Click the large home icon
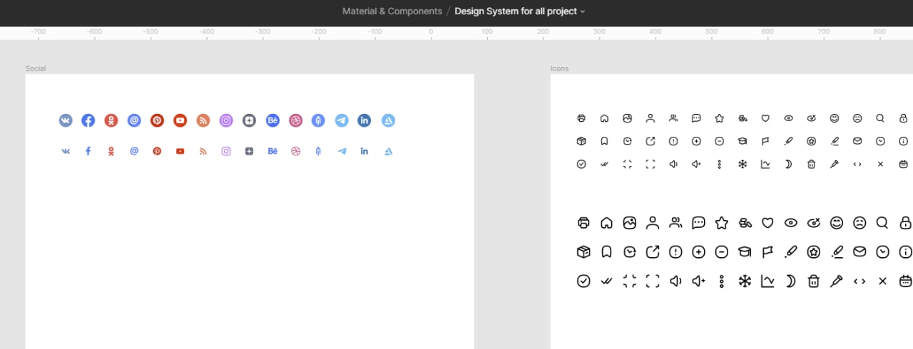Image resolution: width=913 pixels, height=349 pixels. point(606,223)
